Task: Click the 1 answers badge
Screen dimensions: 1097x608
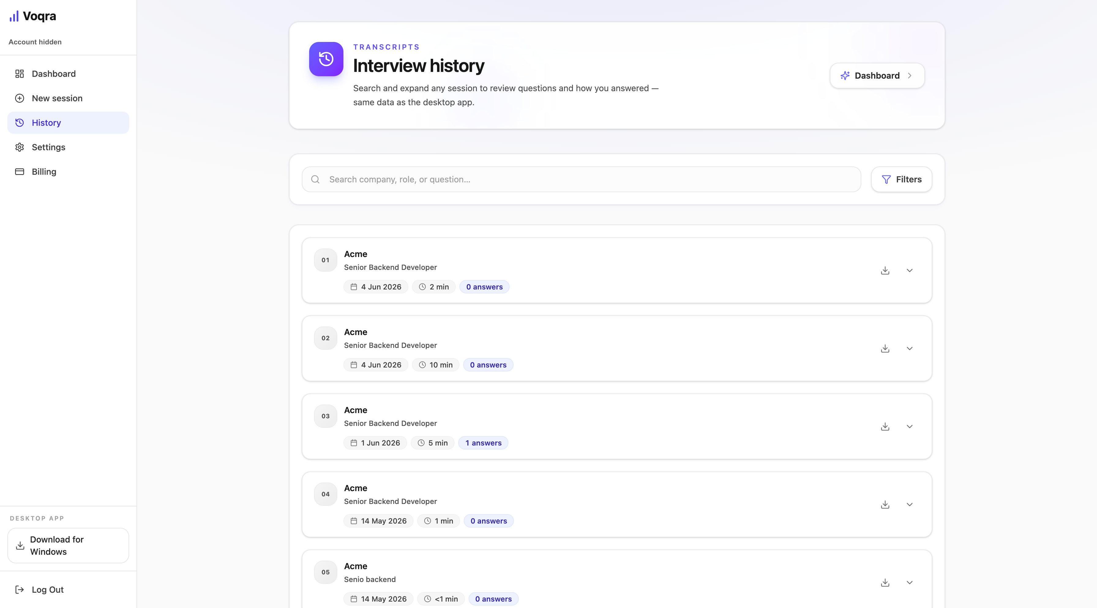Action: (483, 443)
